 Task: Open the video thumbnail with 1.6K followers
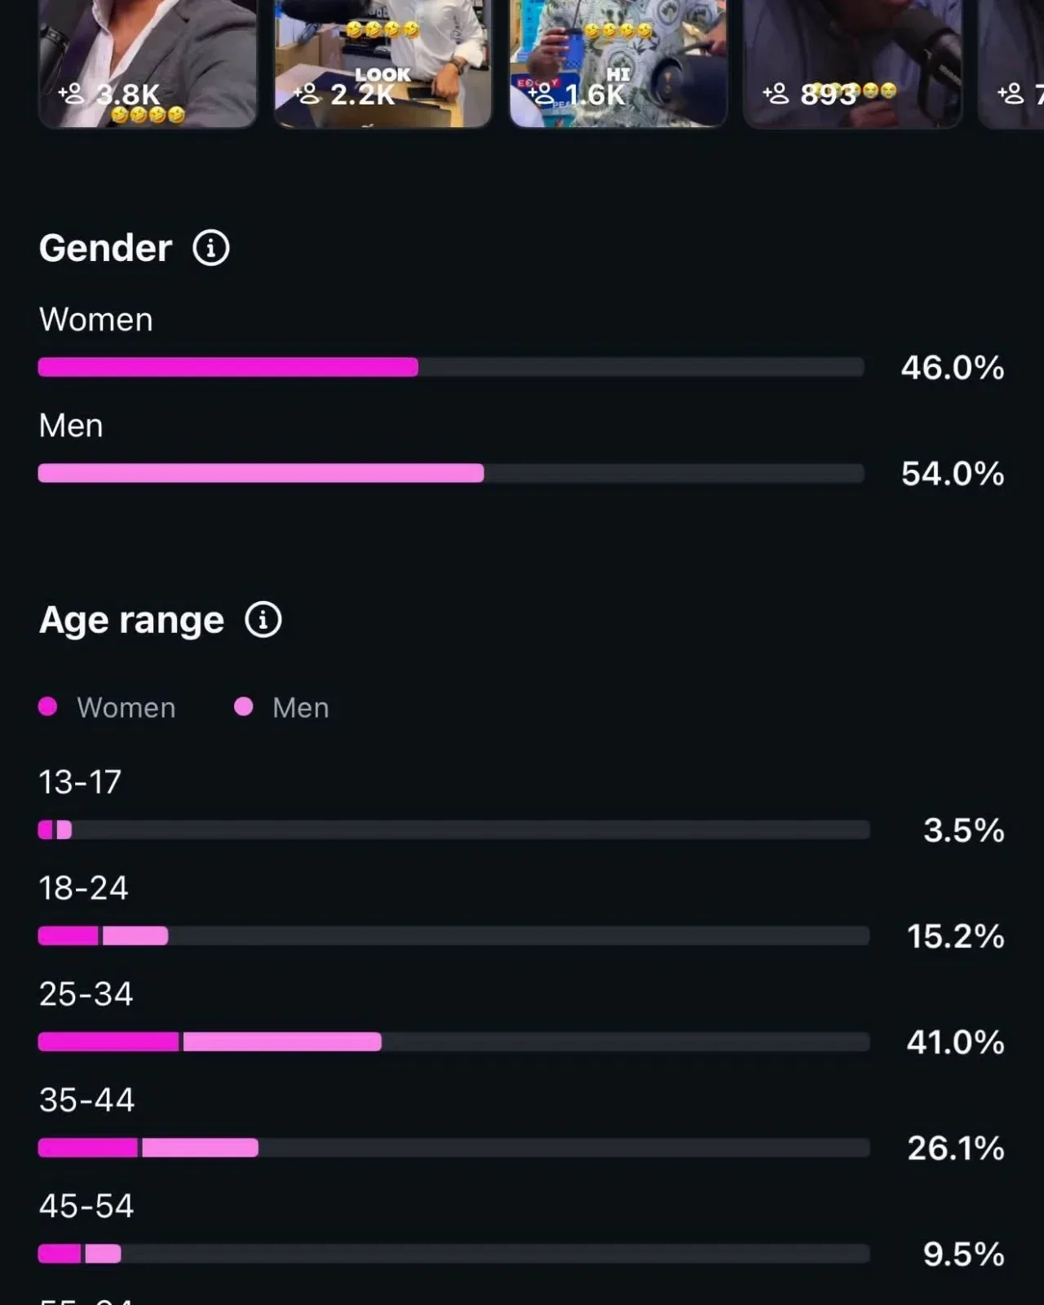(x=618, y=64)
